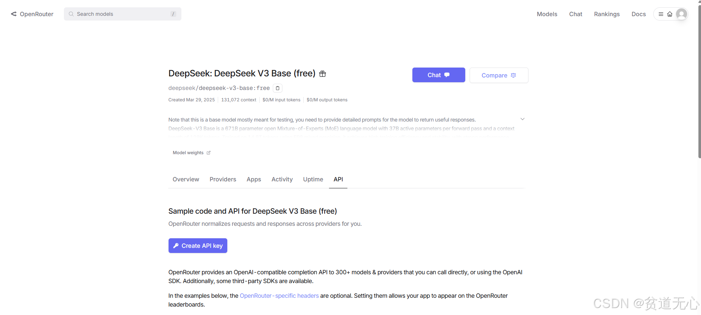
Task: Select the Apps tab
Action: point(254,179)
